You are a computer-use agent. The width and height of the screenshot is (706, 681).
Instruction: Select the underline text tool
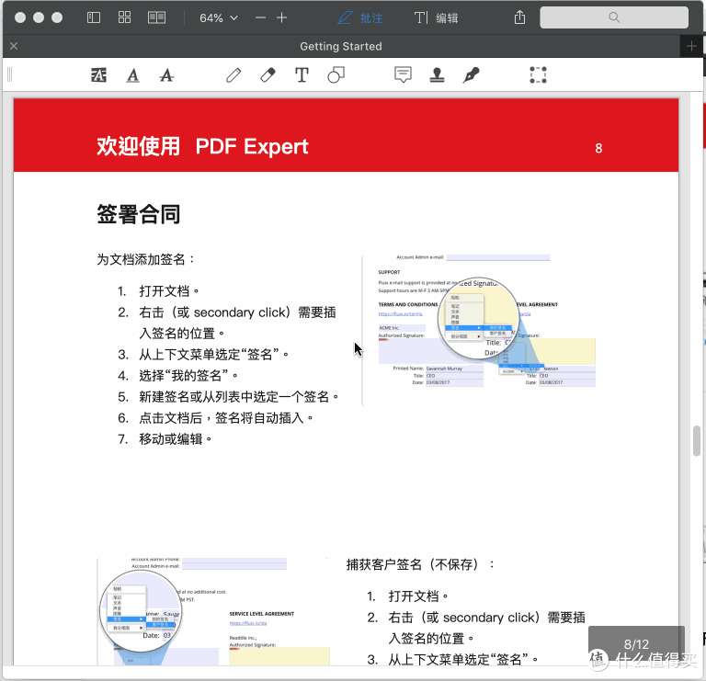[x=132, y=75]
